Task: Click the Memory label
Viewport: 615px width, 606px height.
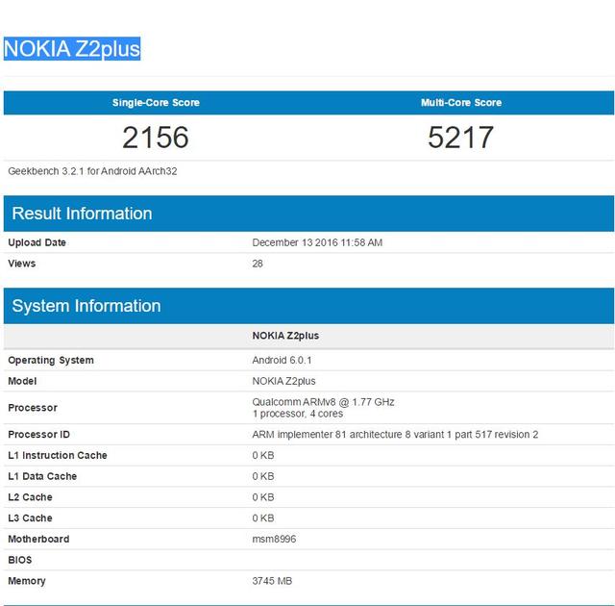Action: [x=27, y=581]
